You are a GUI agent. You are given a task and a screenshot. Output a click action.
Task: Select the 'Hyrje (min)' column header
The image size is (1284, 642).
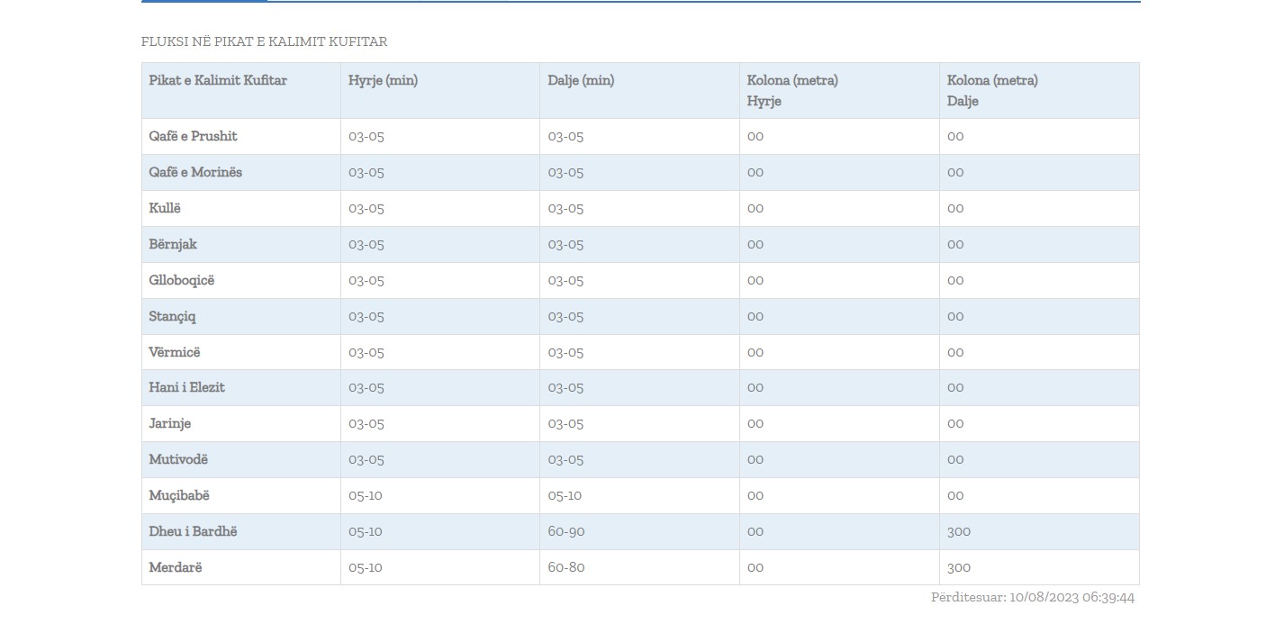(383, 80)
